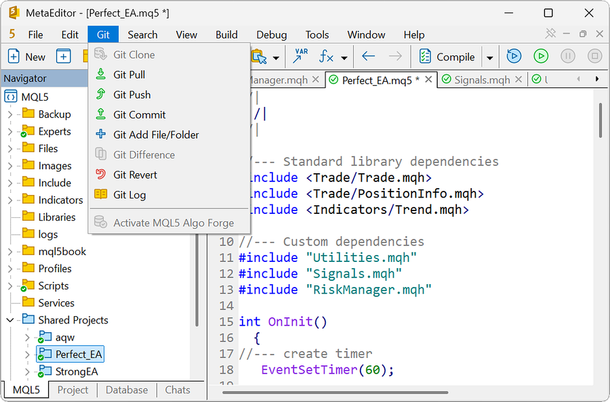Viewport: 610px width, 402px height.
Task: Click the New file icon in toolbar
Action: pyautogui.click(x=14, y=56)
